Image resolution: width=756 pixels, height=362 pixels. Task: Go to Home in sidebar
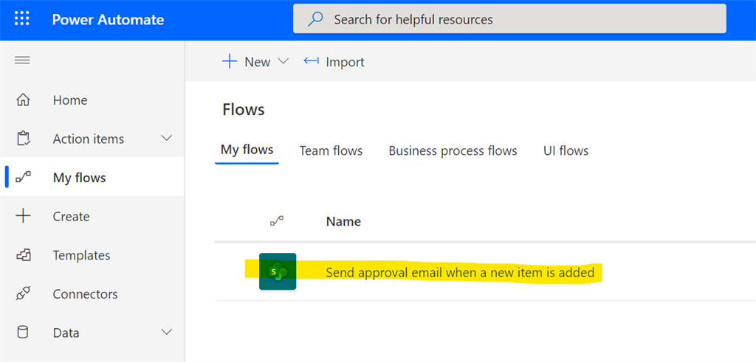tap(70, 100)
